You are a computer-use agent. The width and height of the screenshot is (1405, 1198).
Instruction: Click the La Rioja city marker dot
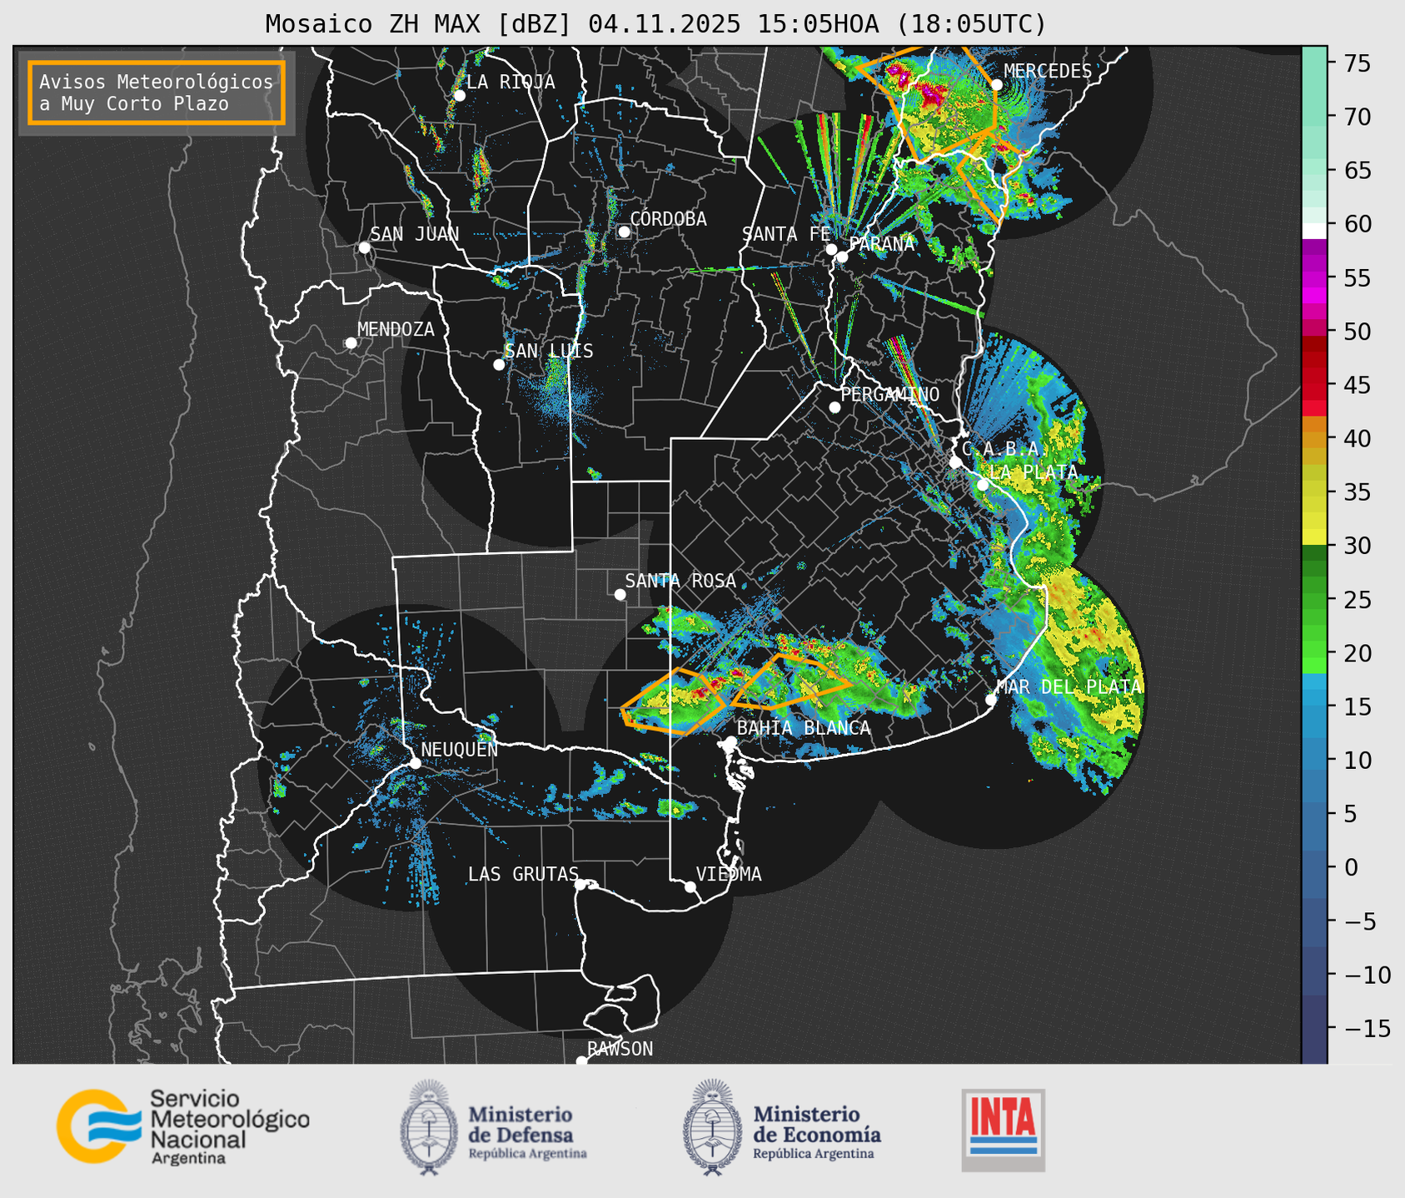pyautogui.click(x=459, y=96)
